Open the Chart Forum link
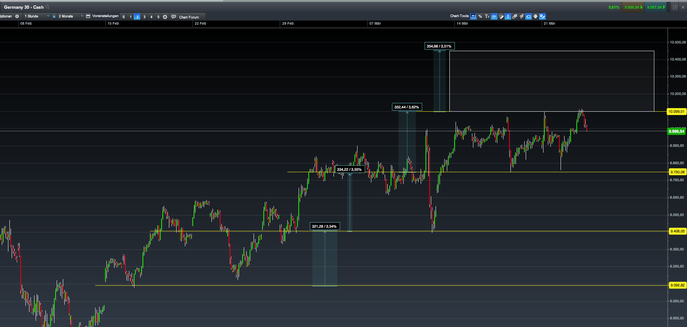The height and width of the screenshot is (327, 687). coord(190,16)
